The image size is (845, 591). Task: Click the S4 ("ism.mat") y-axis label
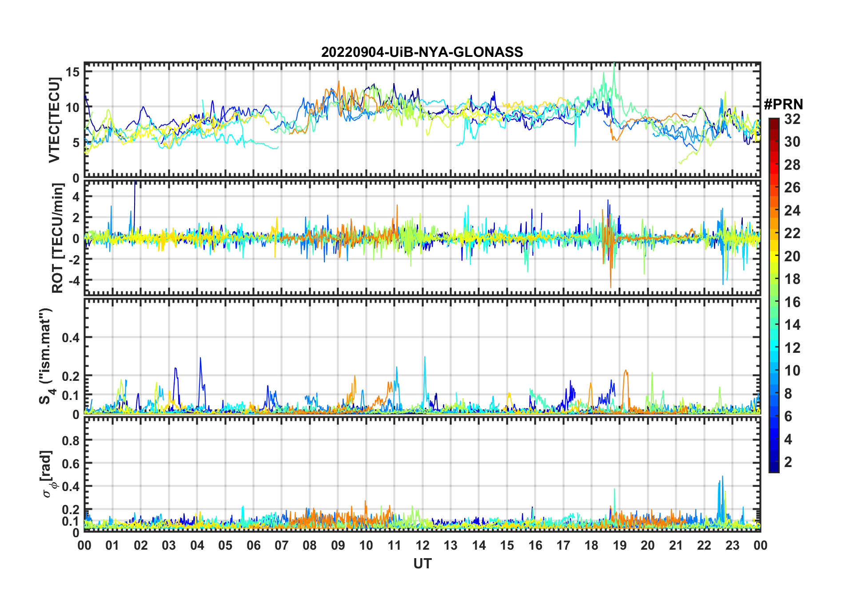(x=47, y=356)
